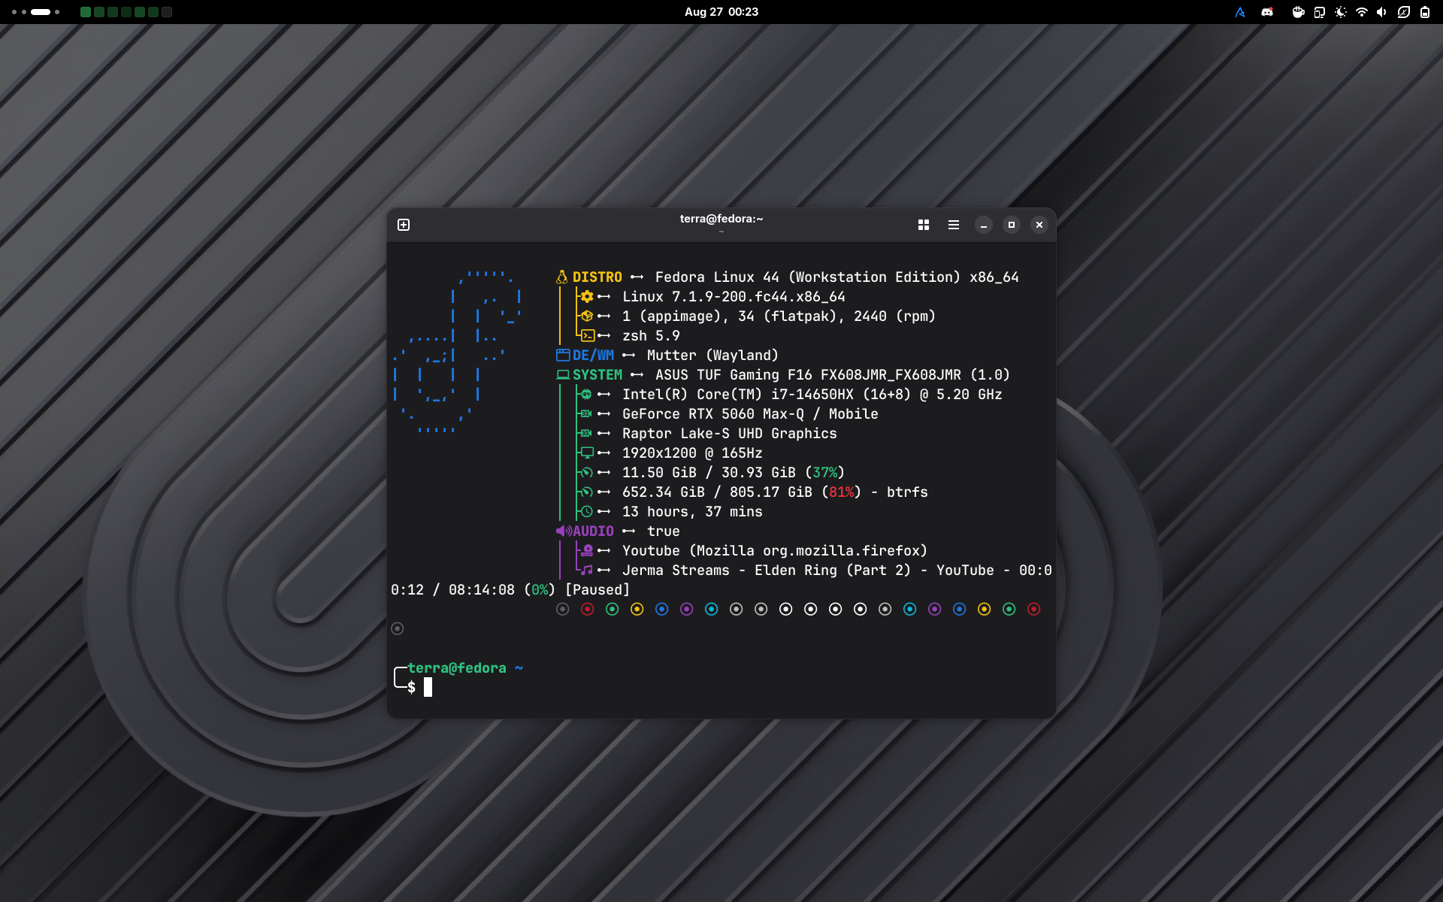
Task: Click the GPU icon on GeForce RTX row
Action: click(586, 413)
